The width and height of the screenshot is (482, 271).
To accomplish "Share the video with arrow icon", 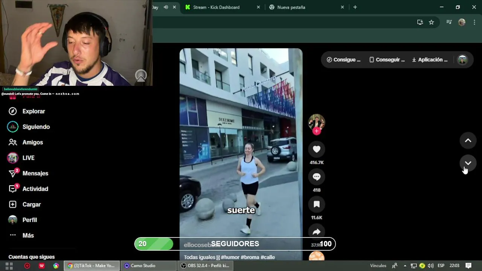I will click(x=317, y=232).
